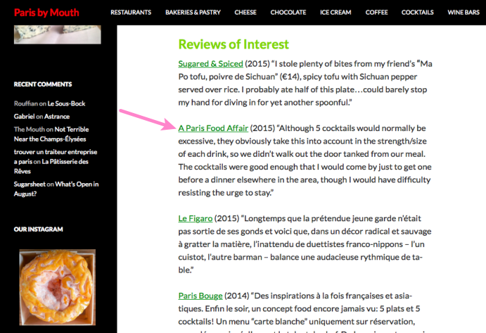Go to Wine Bars section
The height and width of the screenshot is (333, 486).
click(463, 12)
